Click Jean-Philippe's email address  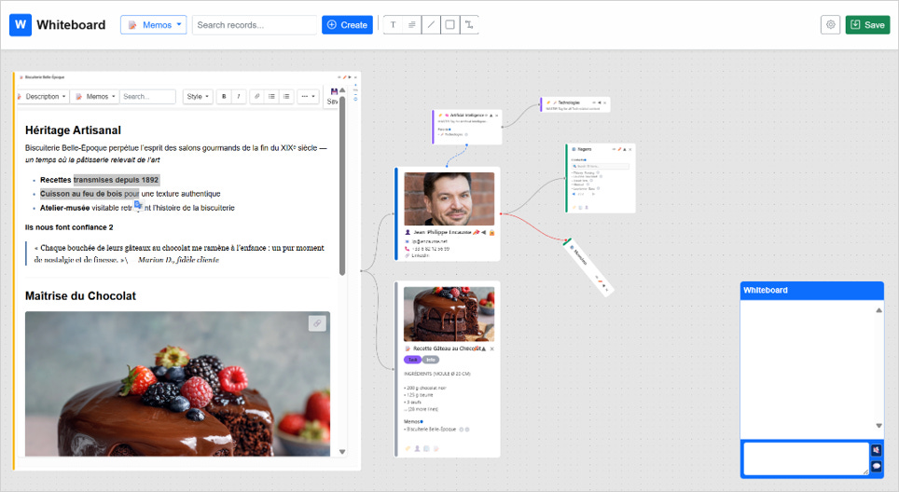coord(429,241)
